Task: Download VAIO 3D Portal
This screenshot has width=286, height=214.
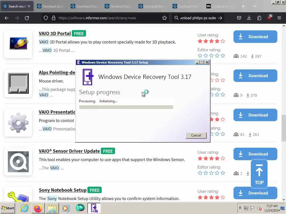Action: point(255,37)
